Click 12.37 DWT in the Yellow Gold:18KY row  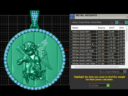tap(113, 41)
